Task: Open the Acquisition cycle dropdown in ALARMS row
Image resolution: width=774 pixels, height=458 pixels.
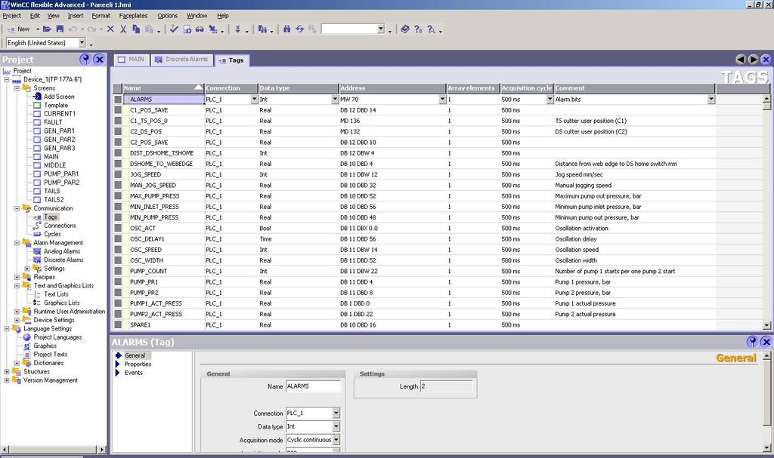Action: (550, 99)
